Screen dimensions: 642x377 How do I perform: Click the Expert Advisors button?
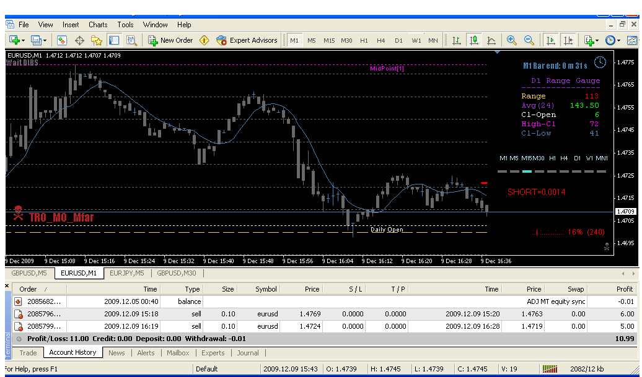coord(247,40)
